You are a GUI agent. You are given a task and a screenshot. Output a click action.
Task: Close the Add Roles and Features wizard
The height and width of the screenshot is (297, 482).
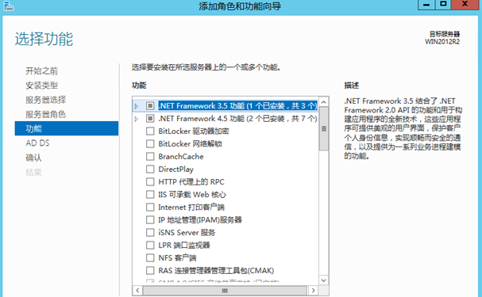465,4
